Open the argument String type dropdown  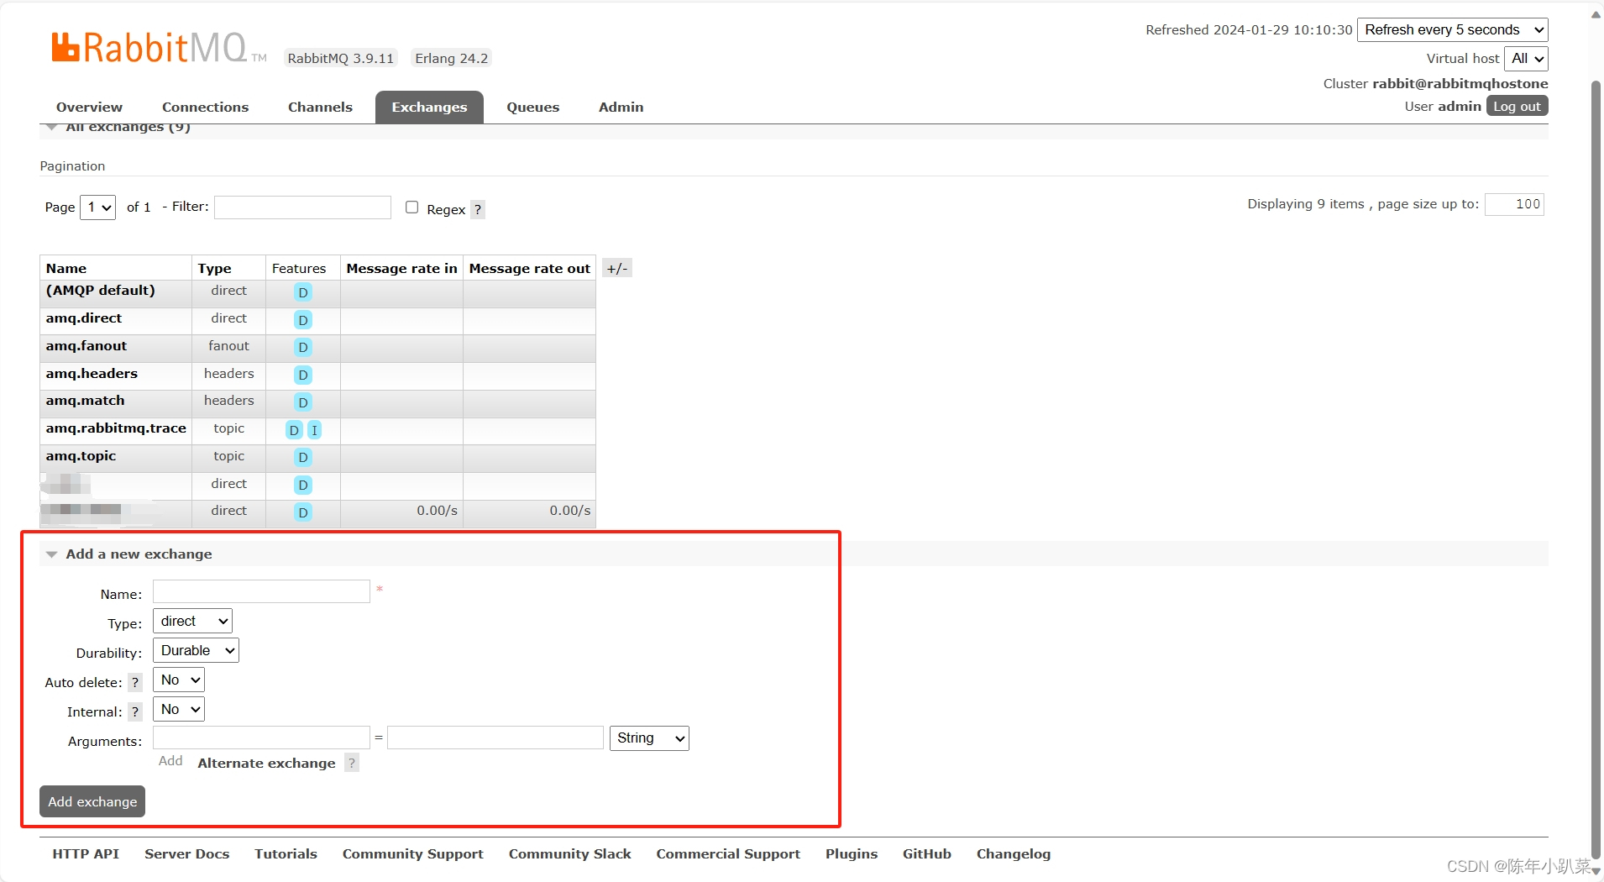click(649, 738)
